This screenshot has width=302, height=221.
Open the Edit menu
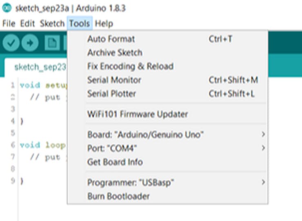click(x=27, y=24)
